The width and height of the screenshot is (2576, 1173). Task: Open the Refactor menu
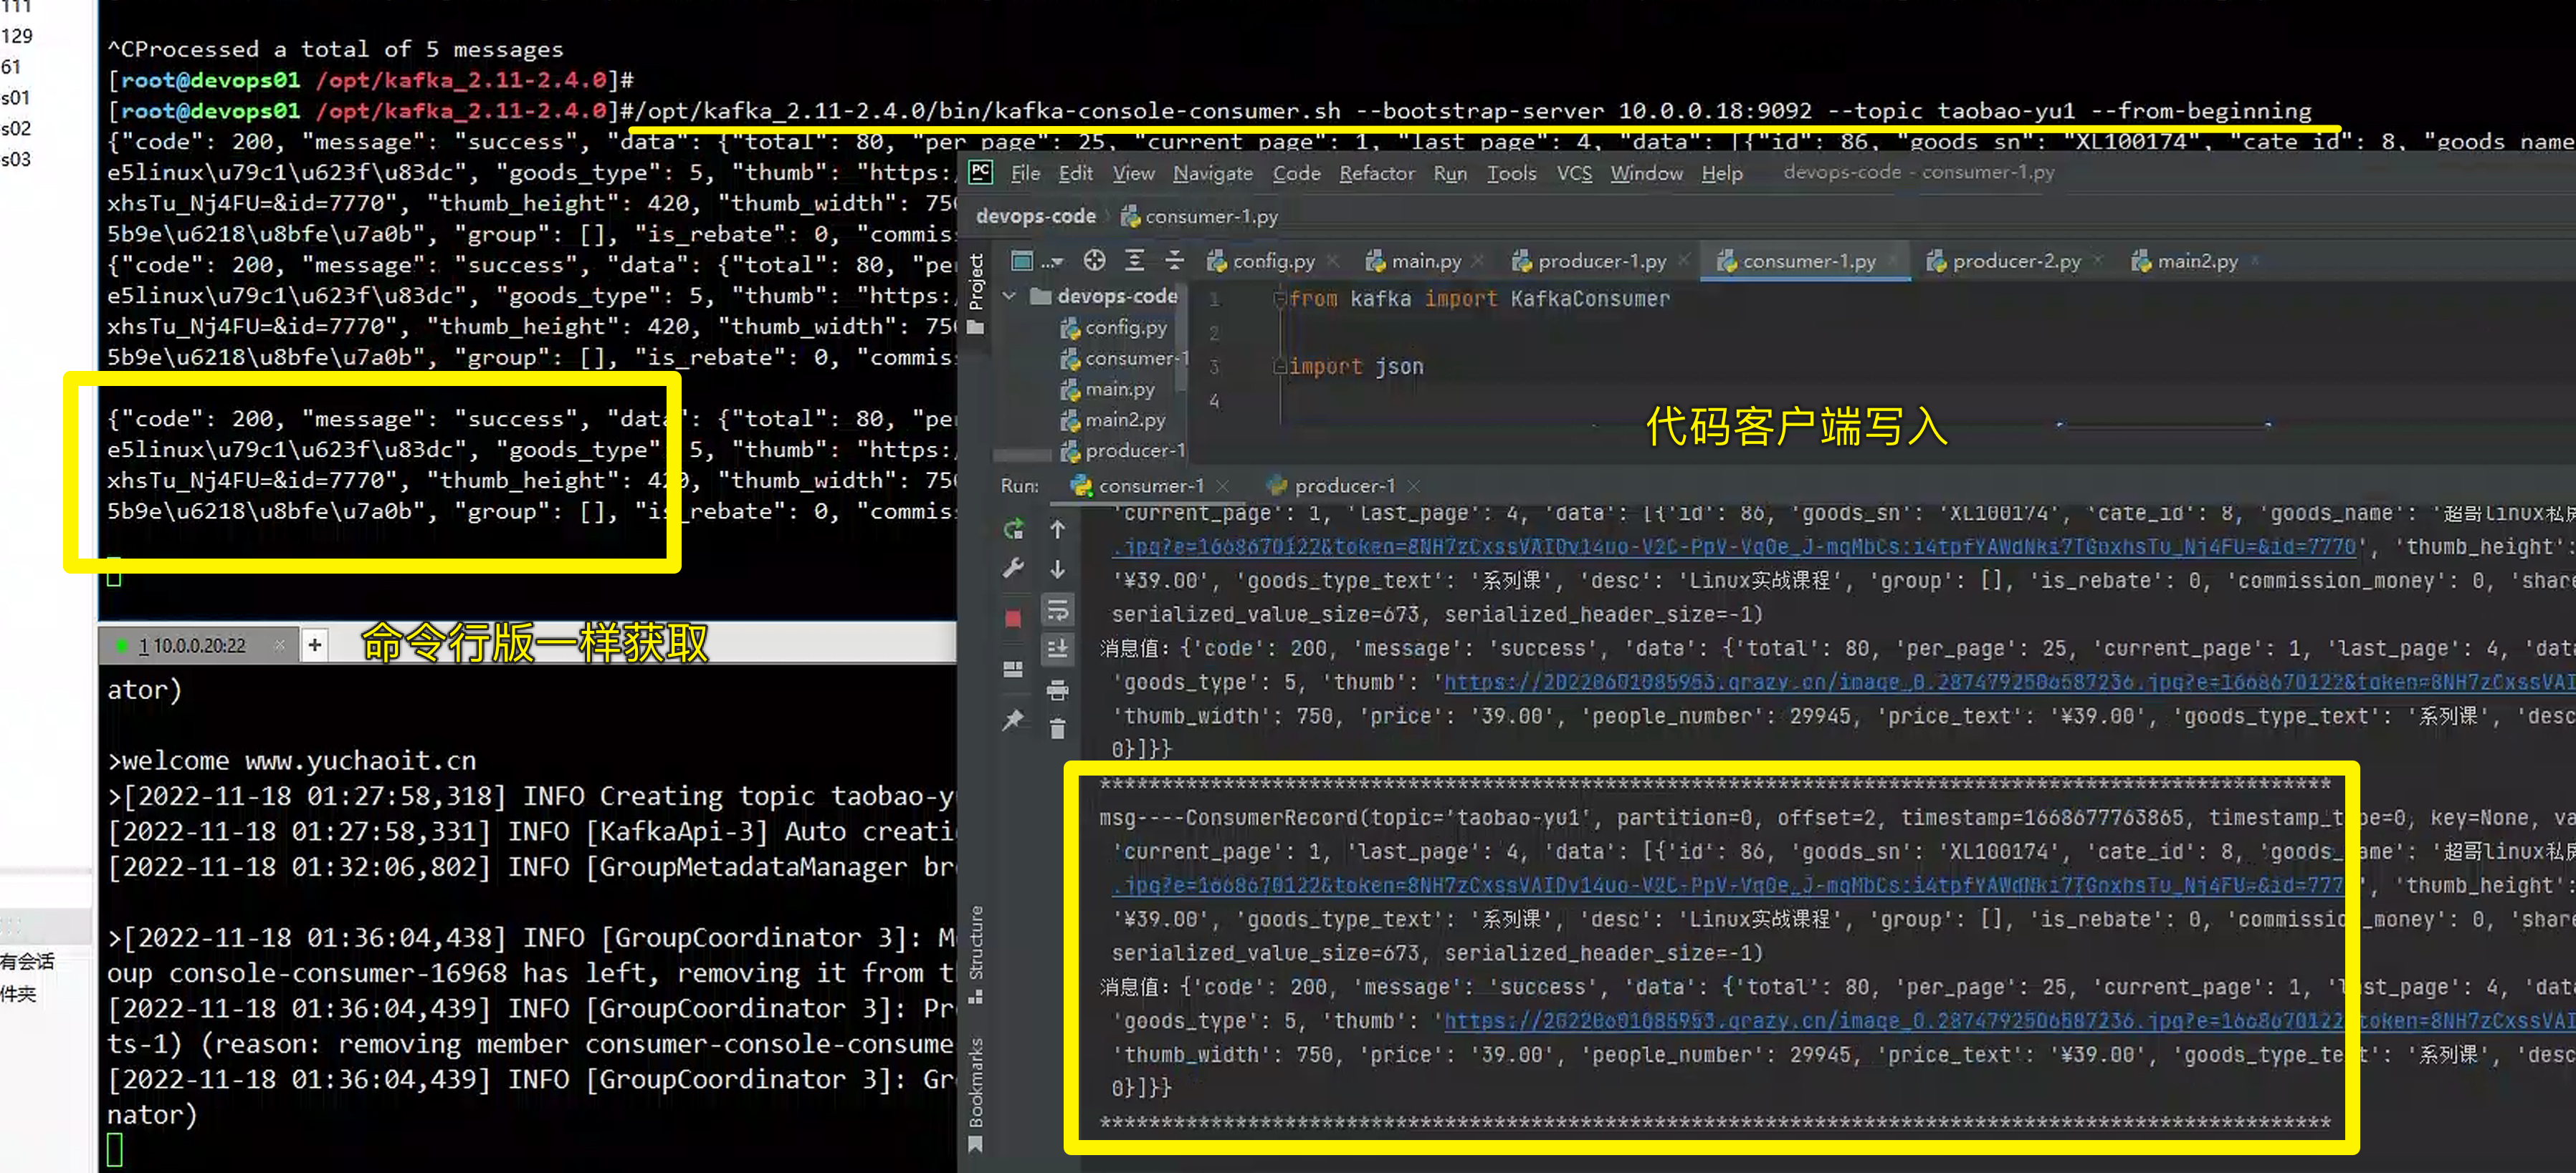(1376, 173)
